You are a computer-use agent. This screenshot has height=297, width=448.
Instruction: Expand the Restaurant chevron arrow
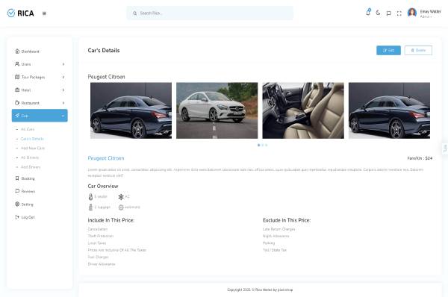pyautogui.click(x=63, y=103)
